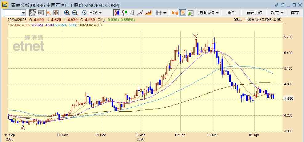Click the Chg: -0.030 (-0.658%) value
This screenshot has width=304, height=142.
pos(116,20)
